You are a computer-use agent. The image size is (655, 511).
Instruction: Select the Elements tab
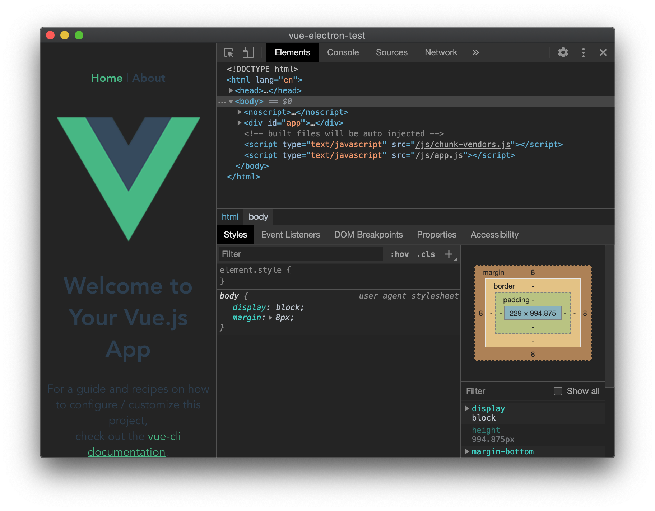(x=292, y=52)
